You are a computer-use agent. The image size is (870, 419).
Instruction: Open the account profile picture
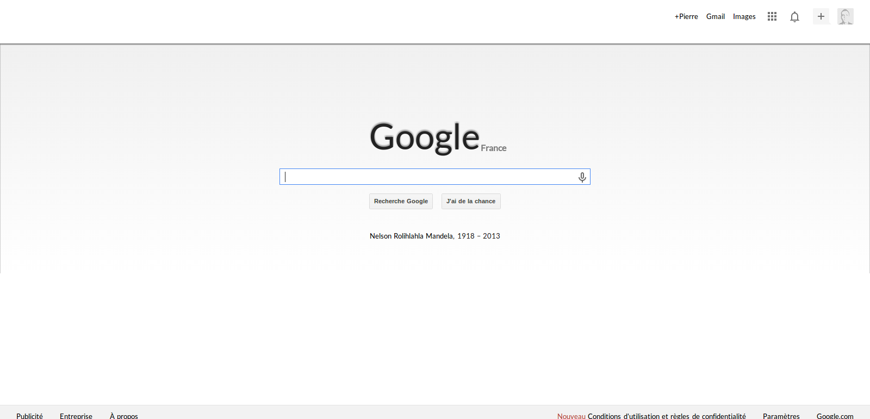pos(846,16)
